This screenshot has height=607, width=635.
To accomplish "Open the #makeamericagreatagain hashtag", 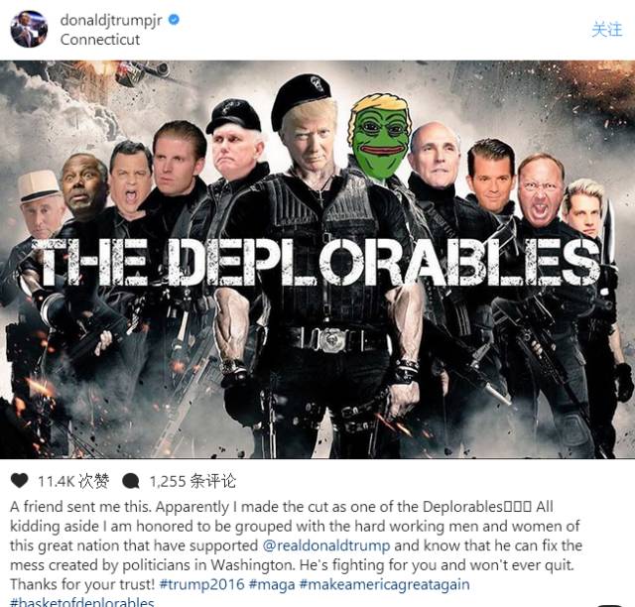I will tap(384, 584).
